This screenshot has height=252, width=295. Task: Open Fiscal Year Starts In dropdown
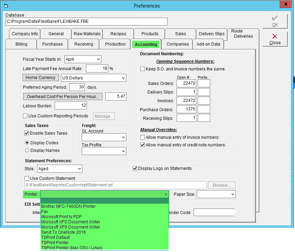98,59
